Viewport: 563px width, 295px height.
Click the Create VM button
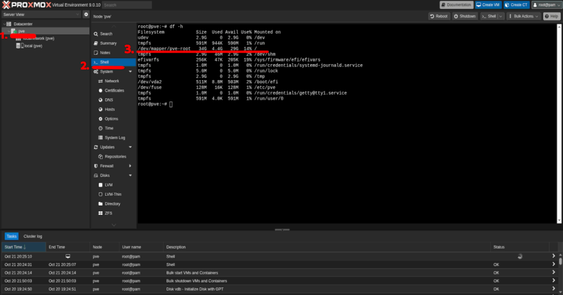(488, 5)
